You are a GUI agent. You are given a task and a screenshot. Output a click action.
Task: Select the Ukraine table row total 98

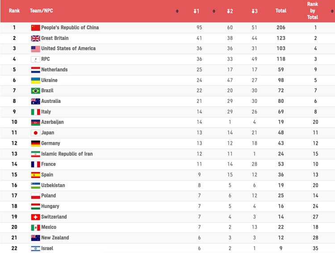[x=281, y=80]
